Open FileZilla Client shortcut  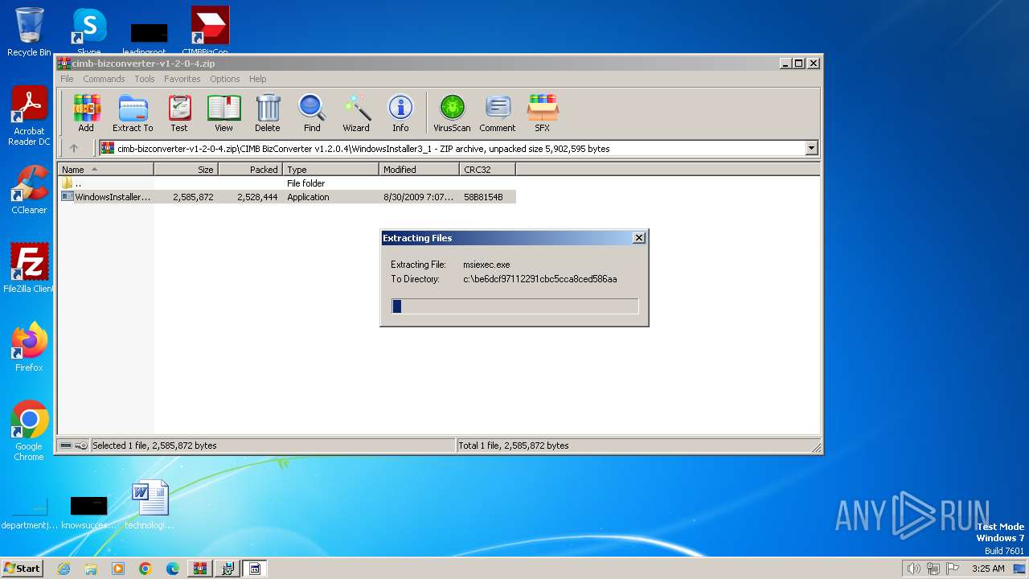tap(29, 268)
